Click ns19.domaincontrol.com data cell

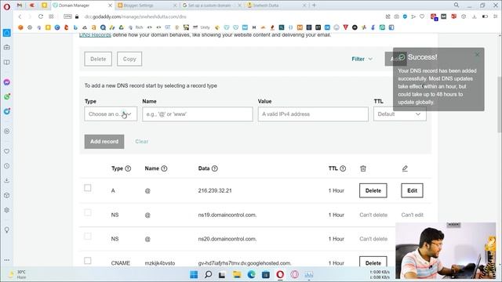[227, 215]
